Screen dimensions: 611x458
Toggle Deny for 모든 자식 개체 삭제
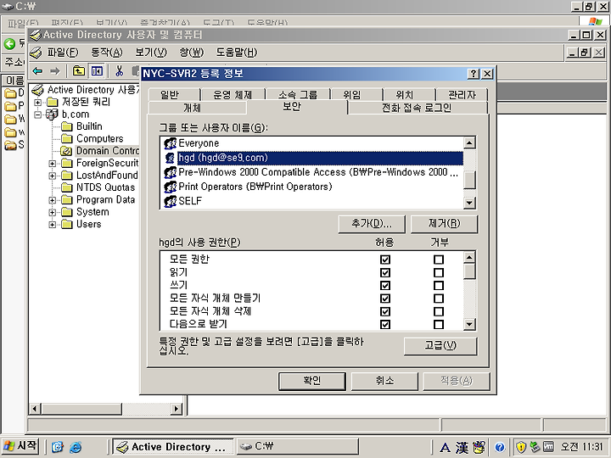(439, 311)
